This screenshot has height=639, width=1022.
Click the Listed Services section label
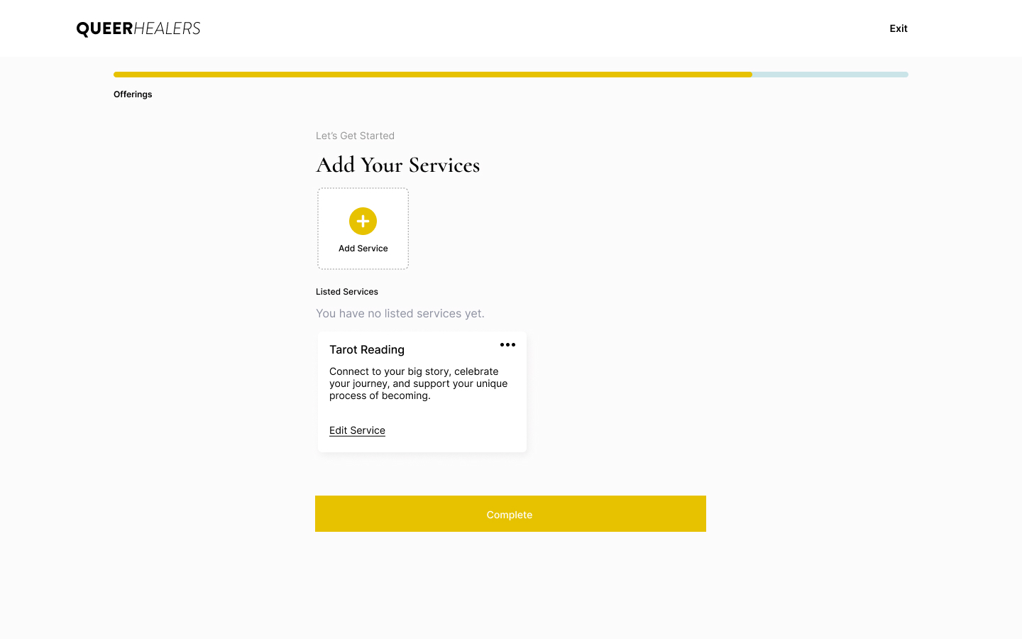(347, 292)
